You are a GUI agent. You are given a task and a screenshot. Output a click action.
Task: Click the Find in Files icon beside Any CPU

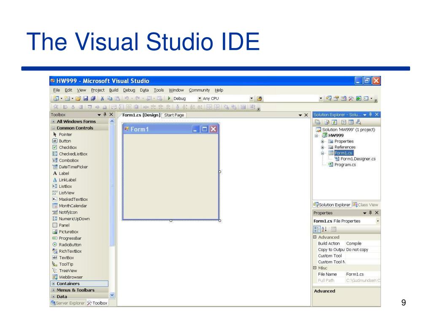pos(259,98)
